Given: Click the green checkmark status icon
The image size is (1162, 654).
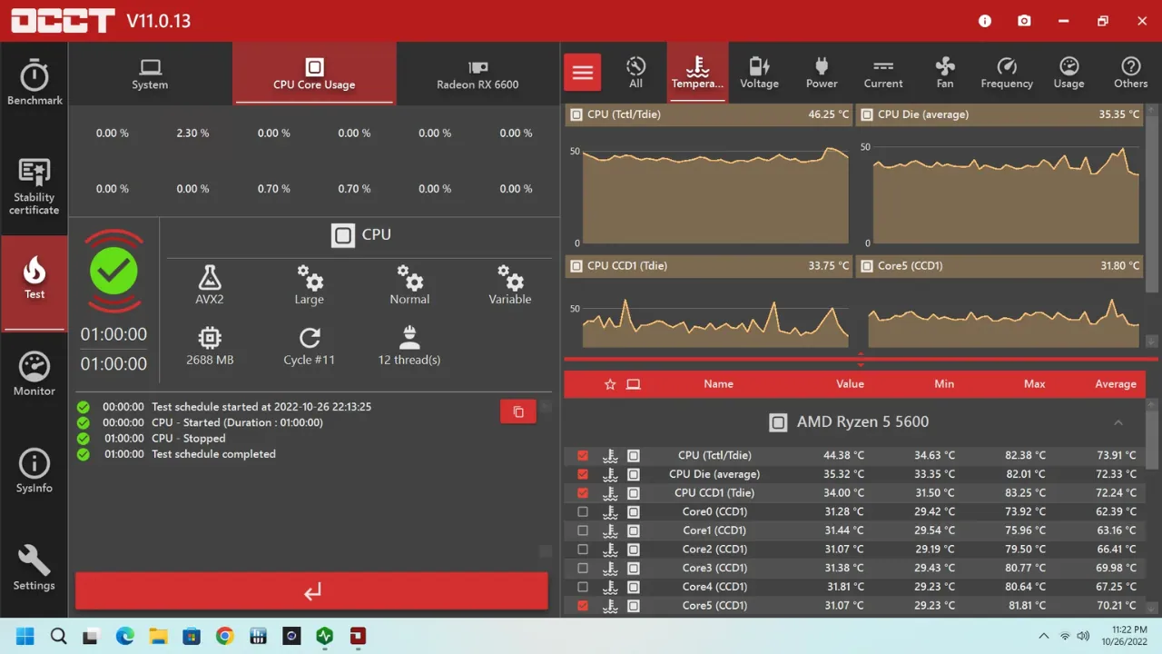Looking at the screenshot, I should pos(113,271).
